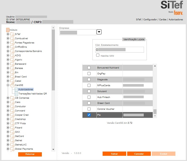Click the Retornar button

pos(30,154)
